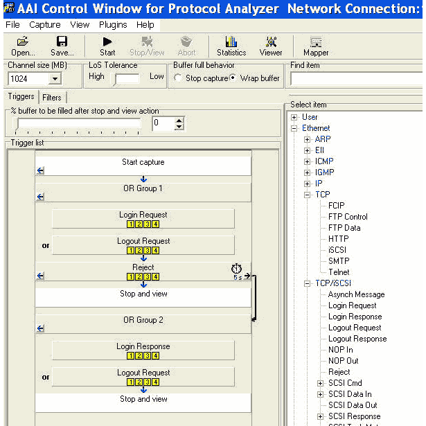Open the Statistics chart icon
The width and height of the screenshot is (426, 426).
coord(231,42)
